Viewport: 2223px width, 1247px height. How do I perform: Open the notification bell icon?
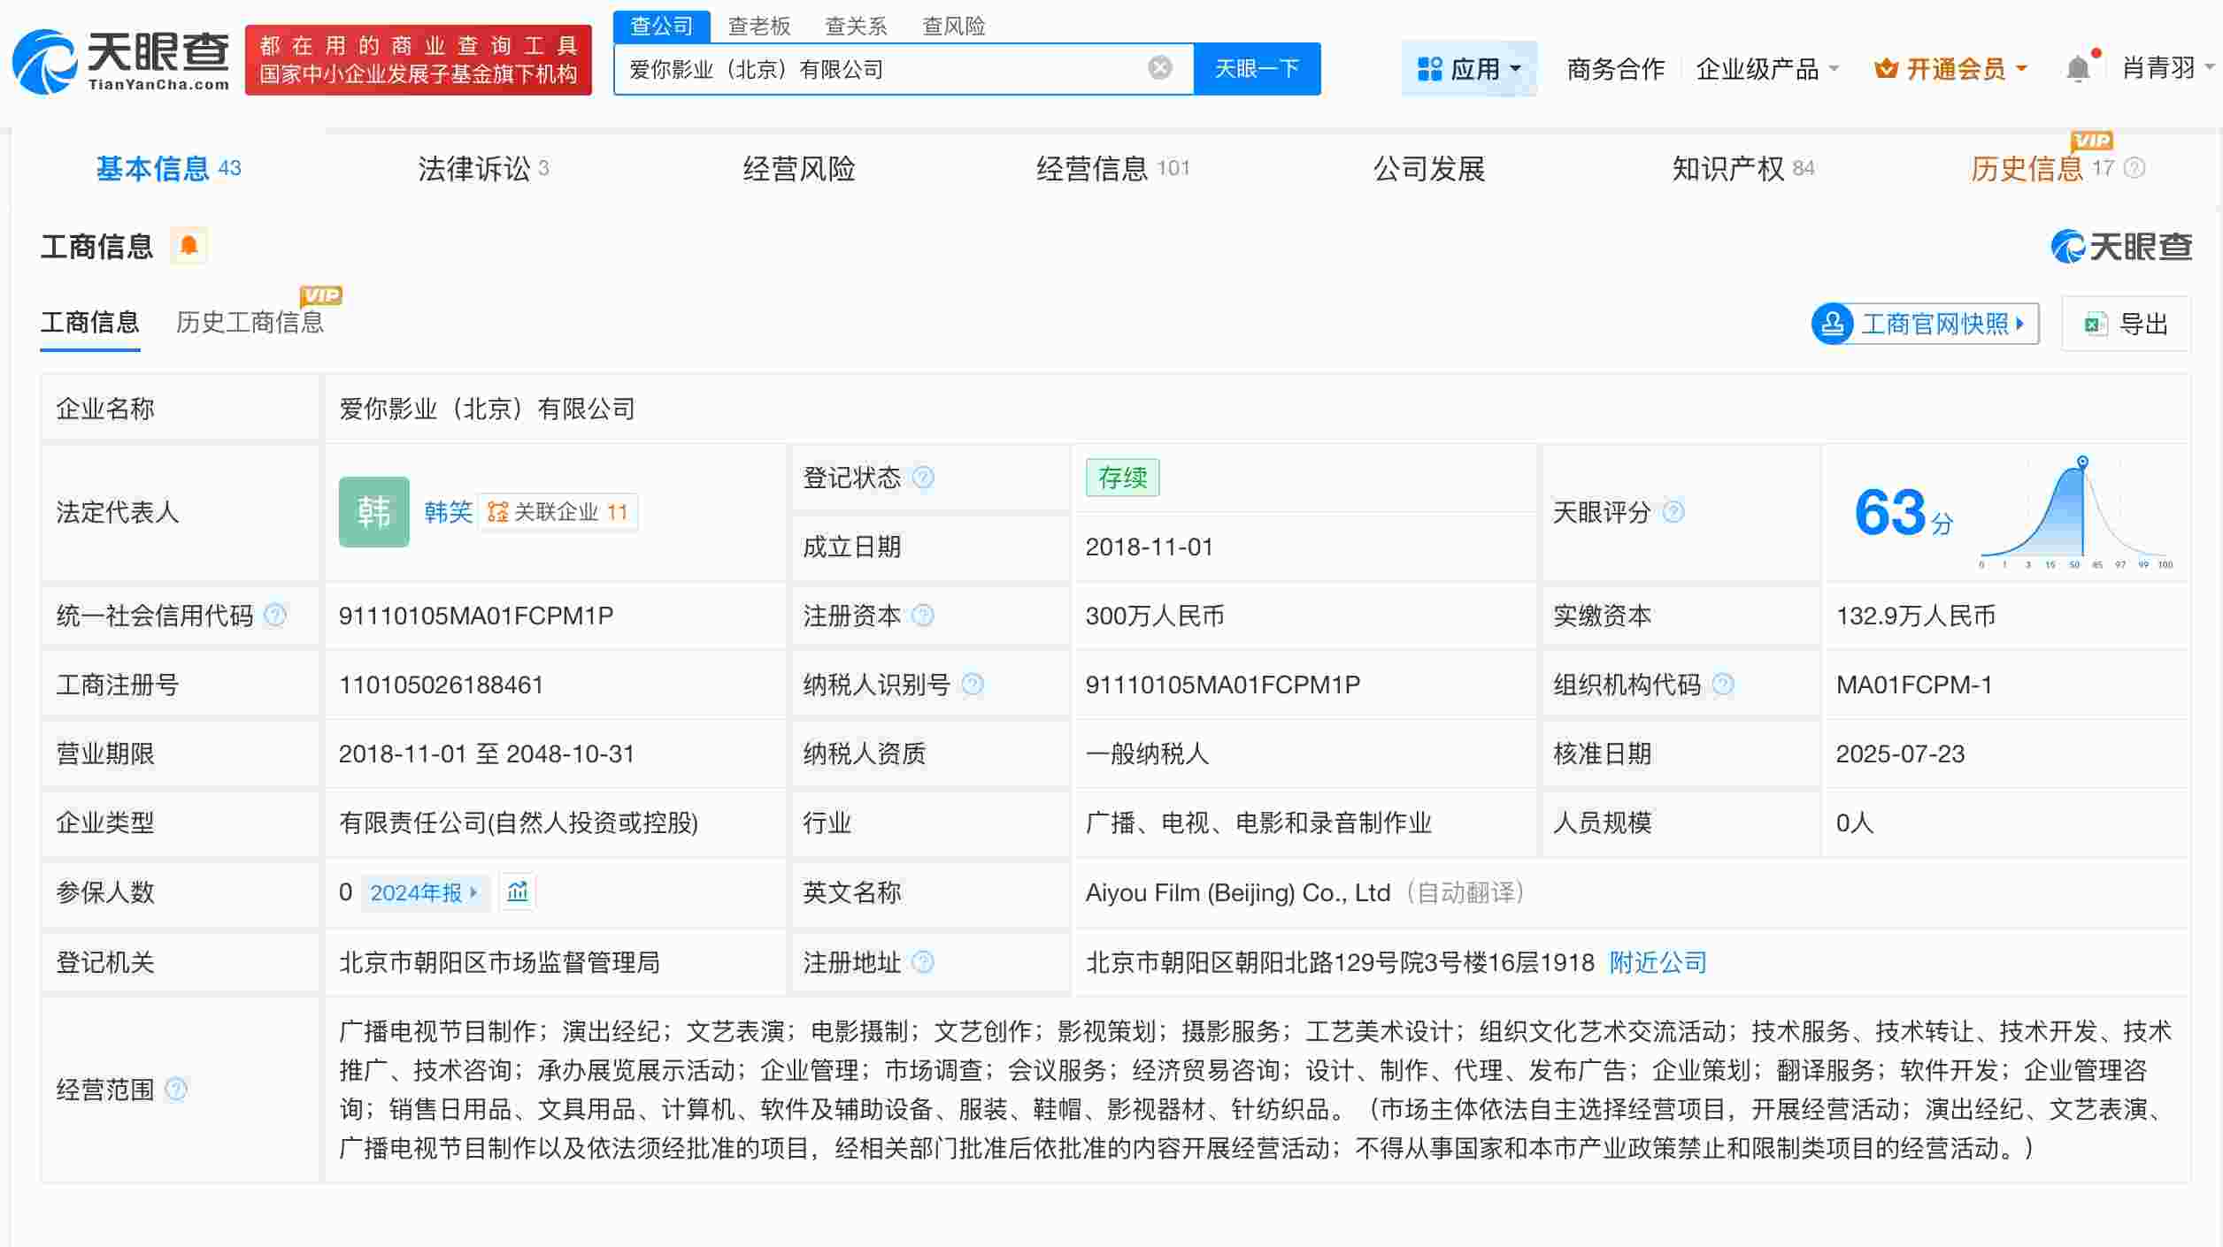(2078, 67)
